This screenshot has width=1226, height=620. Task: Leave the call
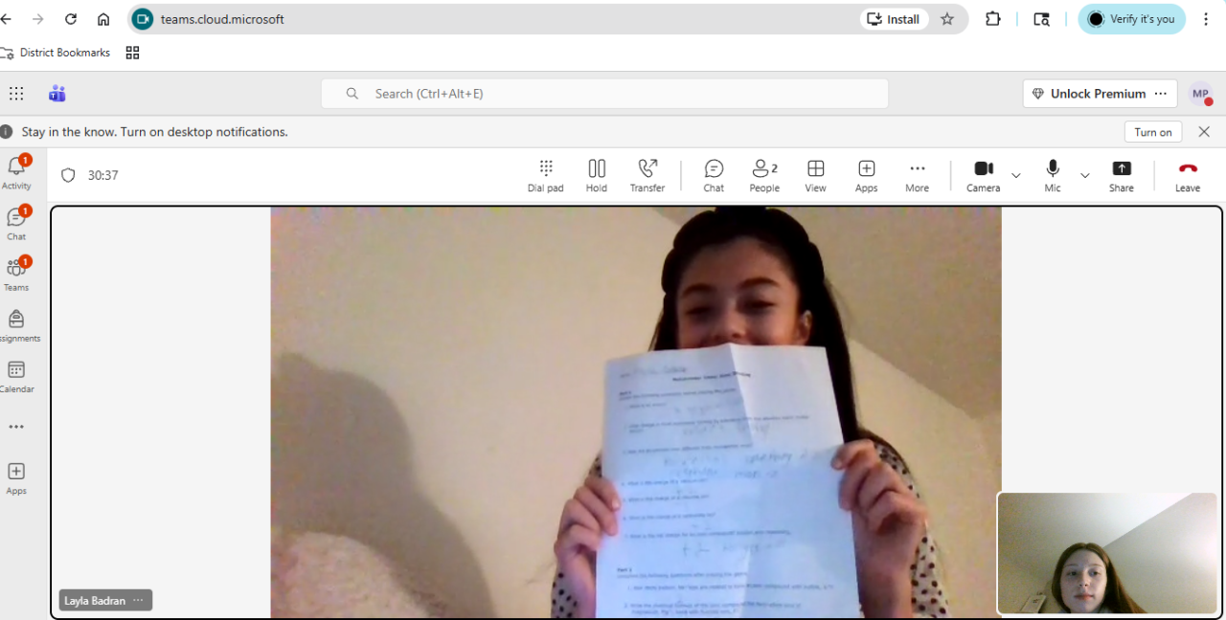(1188, 175)
